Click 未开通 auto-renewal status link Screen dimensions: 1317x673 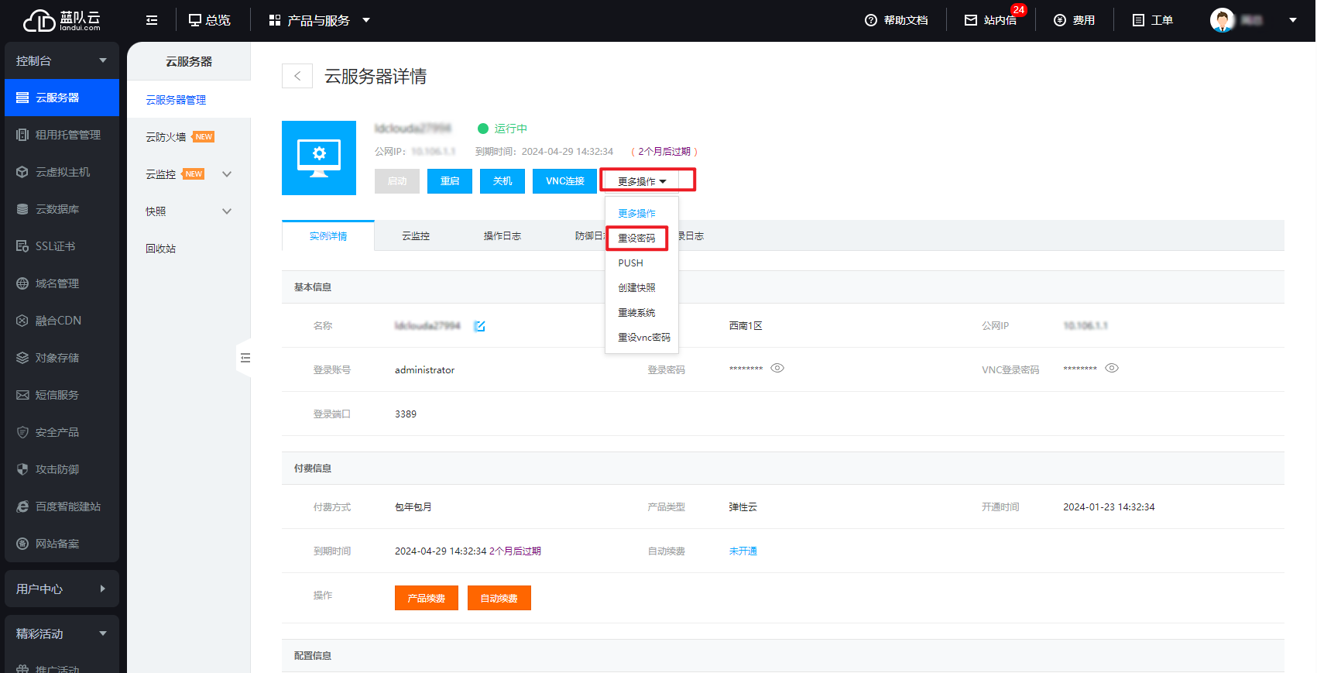[x=743, y=551]
